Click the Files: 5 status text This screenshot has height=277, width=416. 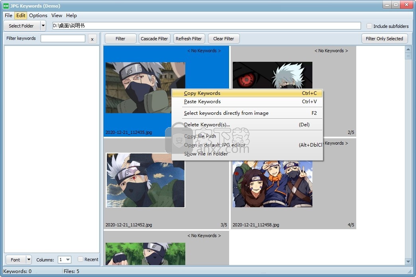click(x=71, y=271)
